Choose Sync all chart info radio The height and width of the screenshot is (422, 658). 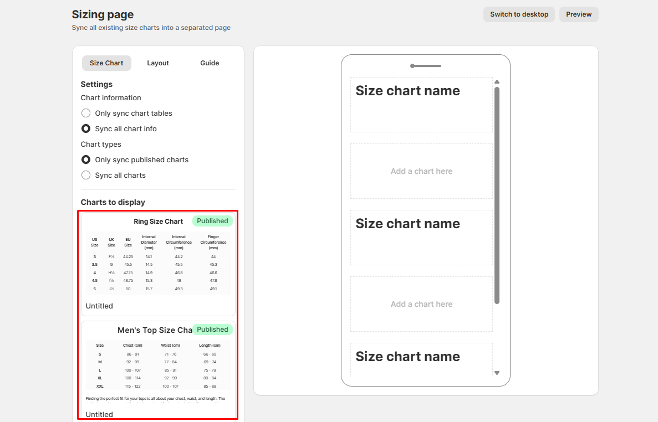click(x=86, y=128)
